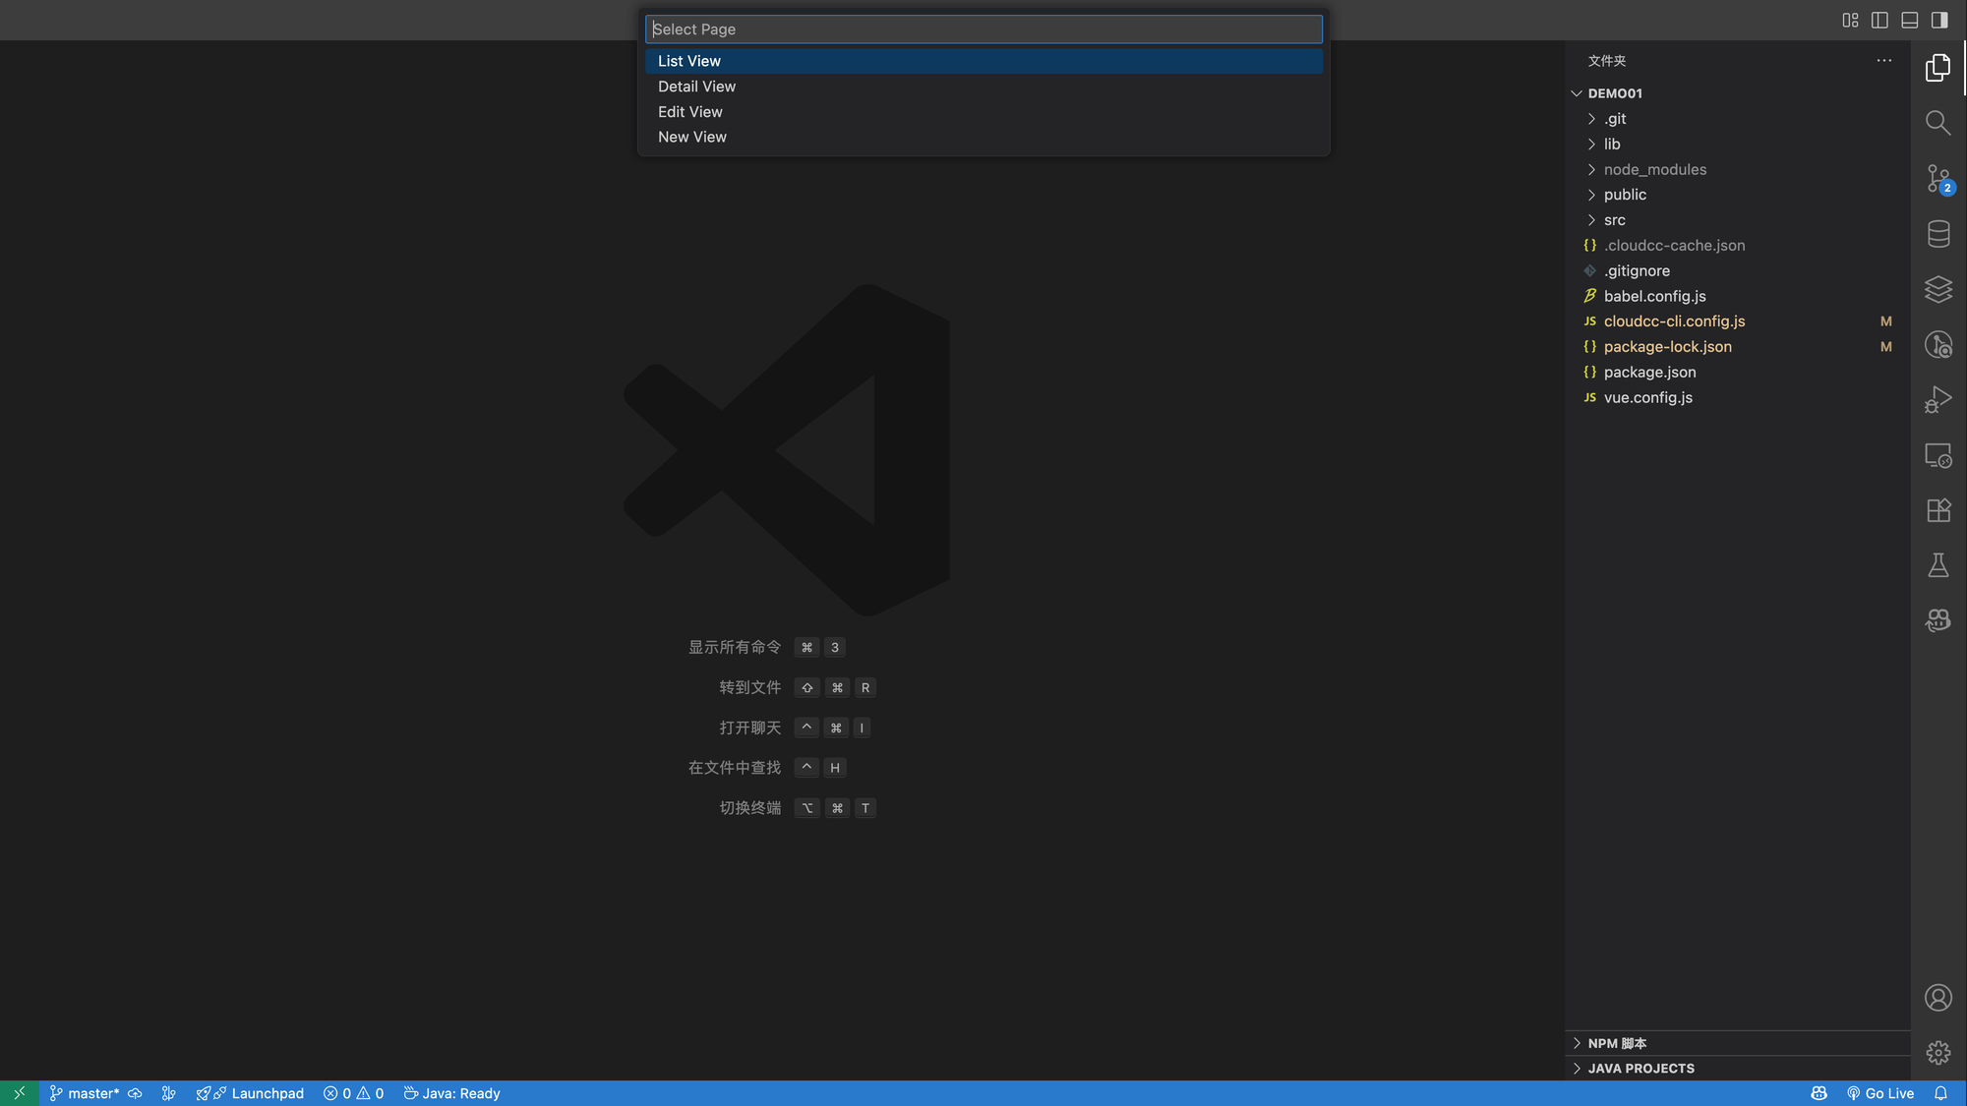Select Detail View from page list
The image size is (1967, 1106).
click(696, 87)
